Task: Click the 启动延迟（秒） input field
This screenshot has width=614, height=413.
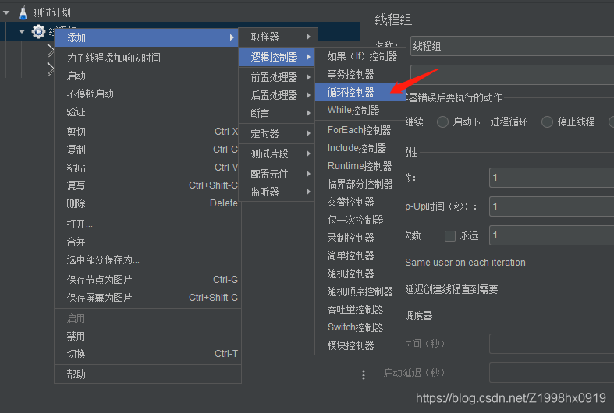Action: pyautogui.click(x=552, y=372)
